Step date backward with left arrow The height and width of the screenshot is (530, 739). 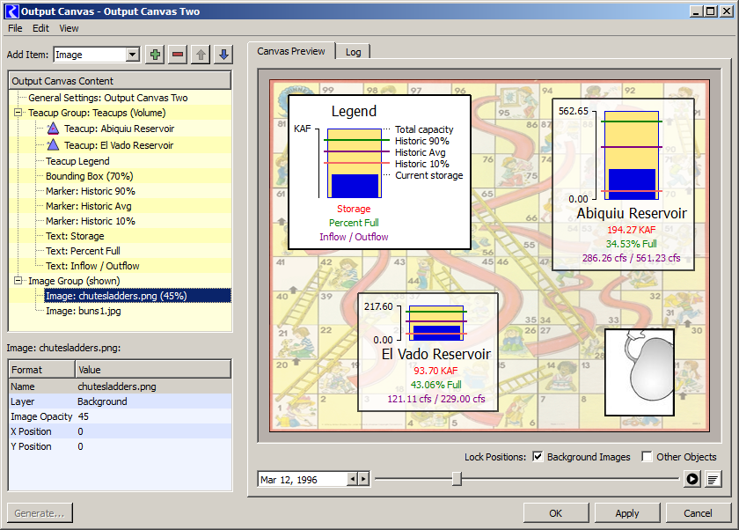[x=352, y=479]
